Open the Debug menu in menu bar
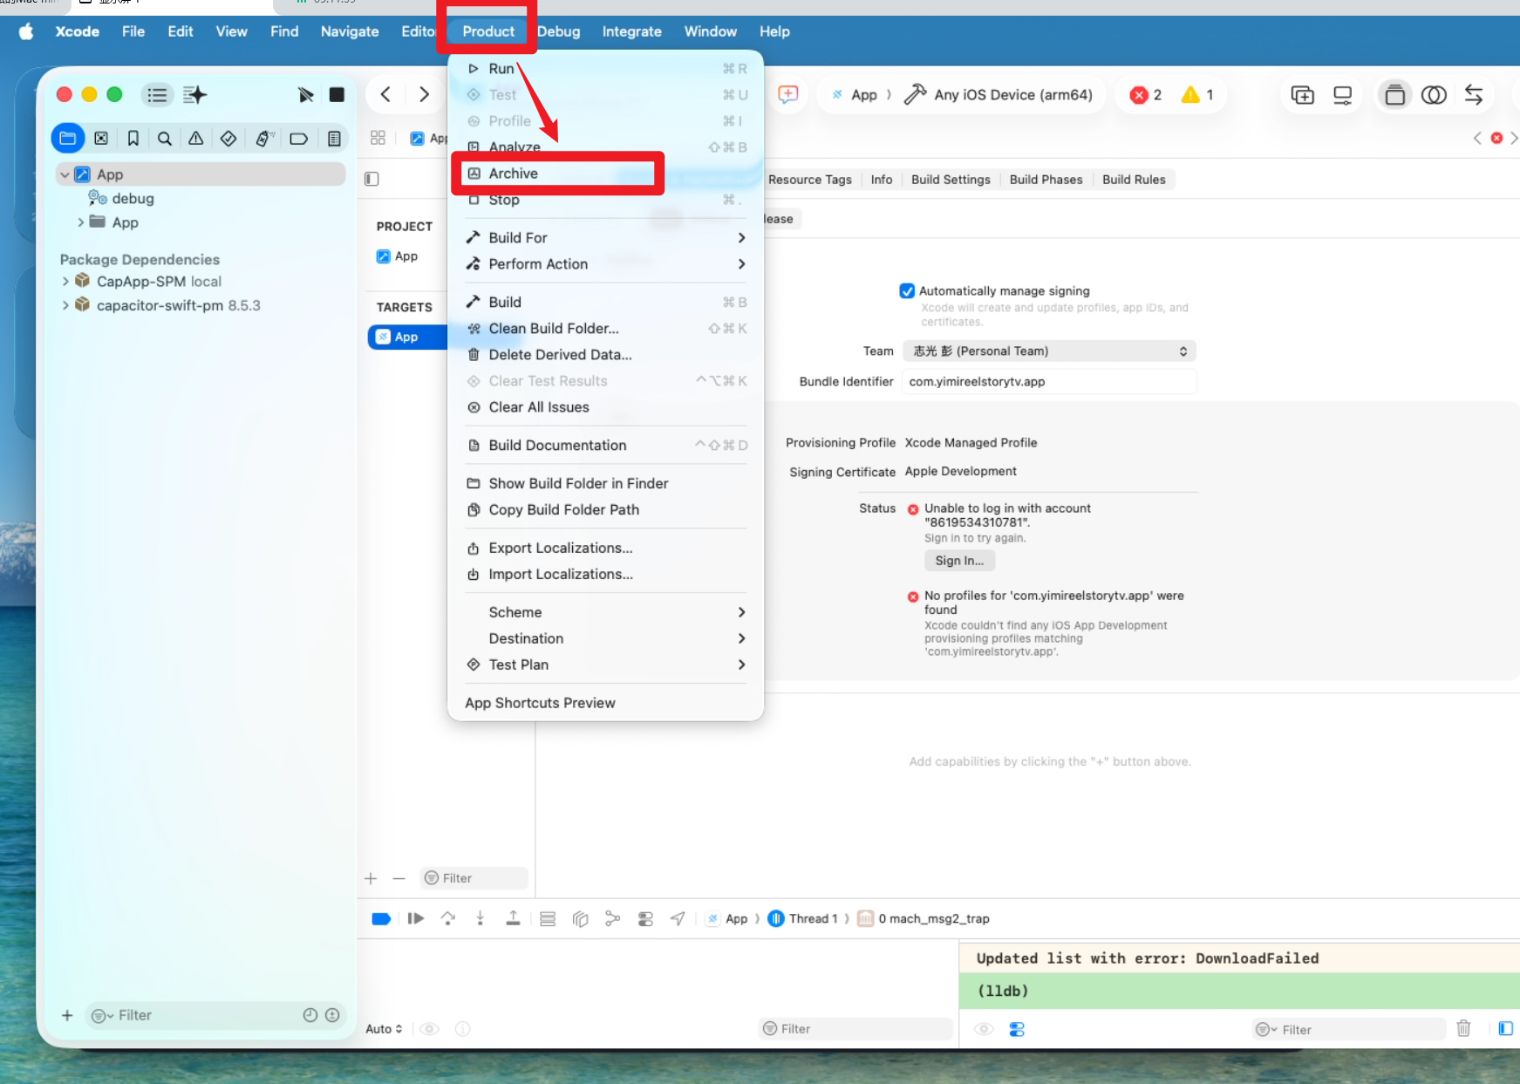Image resolution: width=1520 pixels, height=1084 pixels. click(558, 31)
